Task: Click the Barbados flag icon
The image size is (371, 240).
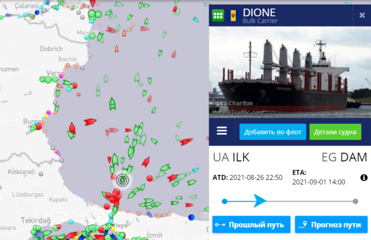Action: pyautogui.click(x=233, y=15)
